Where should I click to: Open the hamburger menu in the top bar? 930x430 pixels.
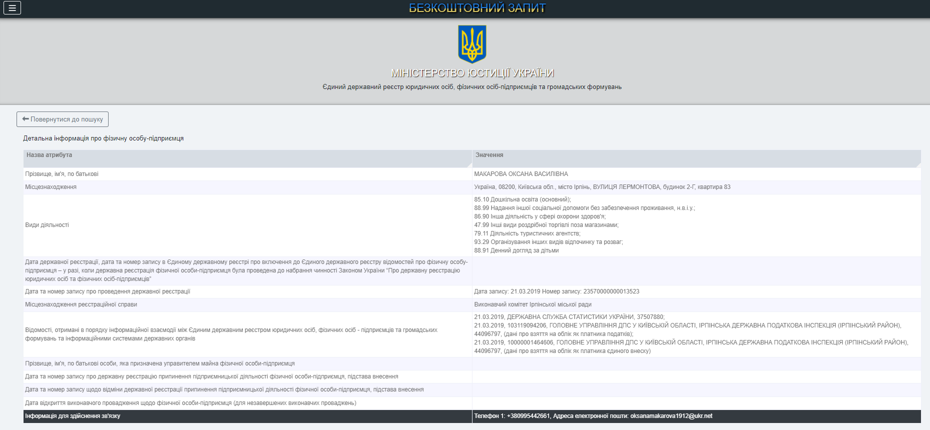click(12, 8)
